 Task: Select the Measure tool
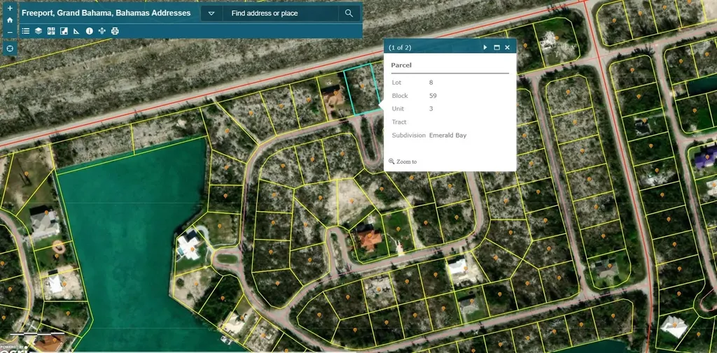[76, 31]
